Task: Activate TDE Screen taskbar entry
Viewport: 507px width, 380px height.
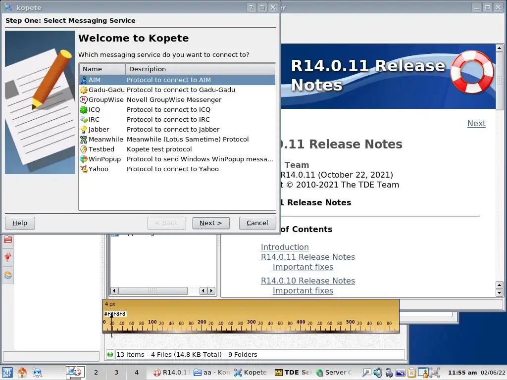Action: [293, 373]
